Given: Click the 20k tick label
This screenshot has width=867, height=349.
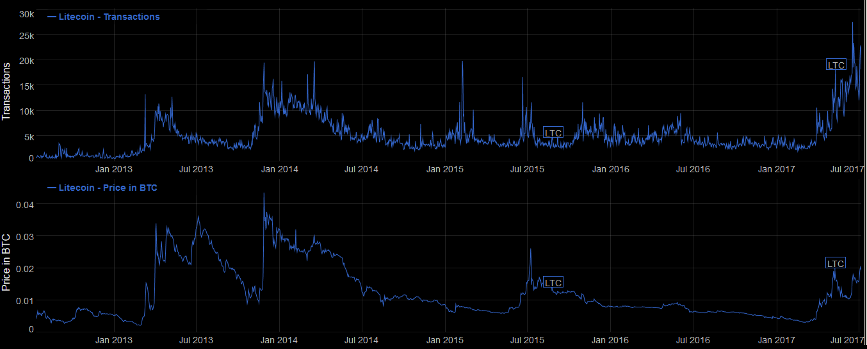Looking at the screenshot, I should pos(26,60).
